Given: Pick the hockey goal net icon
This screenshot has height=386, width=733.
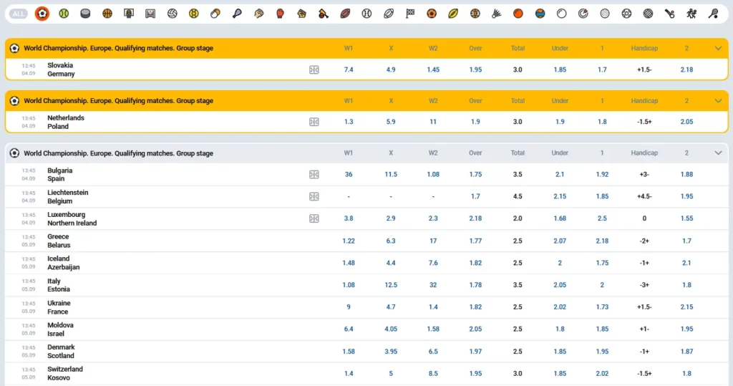Looking at the screenshot, I should 150,14.
